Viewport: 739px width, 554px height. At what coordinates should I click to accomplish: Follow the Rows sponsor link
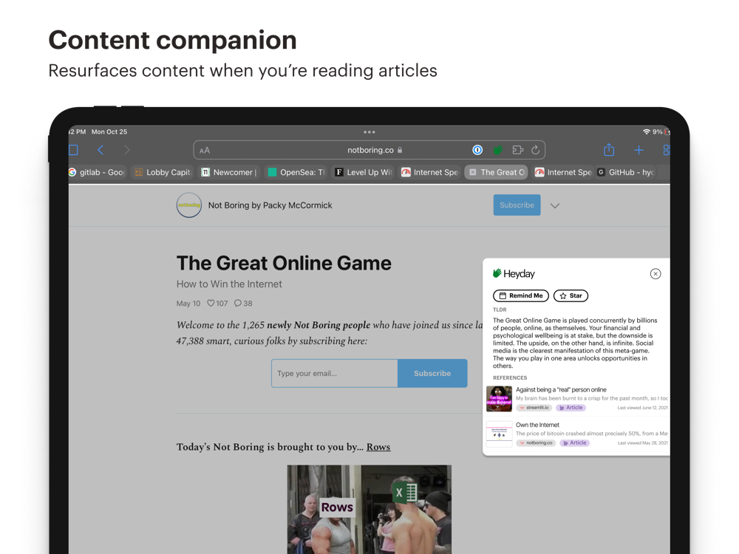378,447
